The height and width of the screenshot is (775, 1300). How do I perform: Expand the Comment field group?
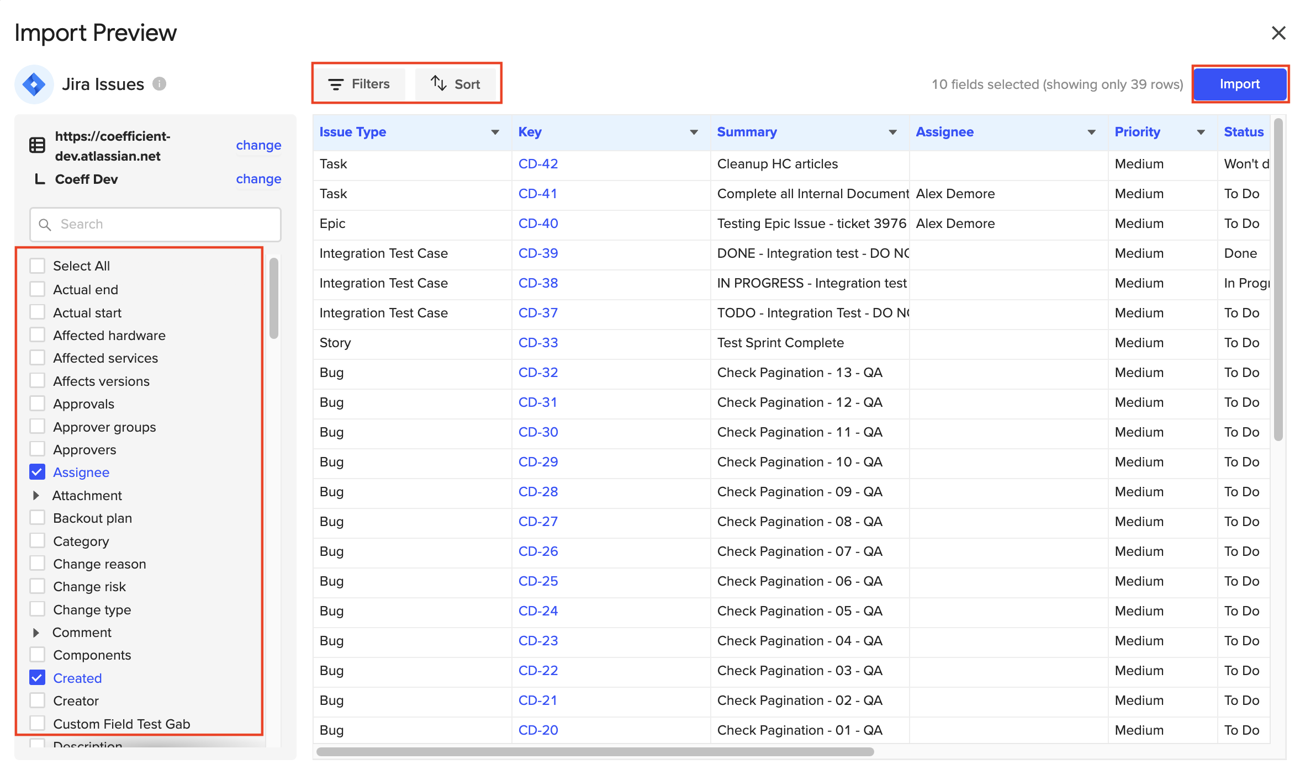click(x=36, y=632)
